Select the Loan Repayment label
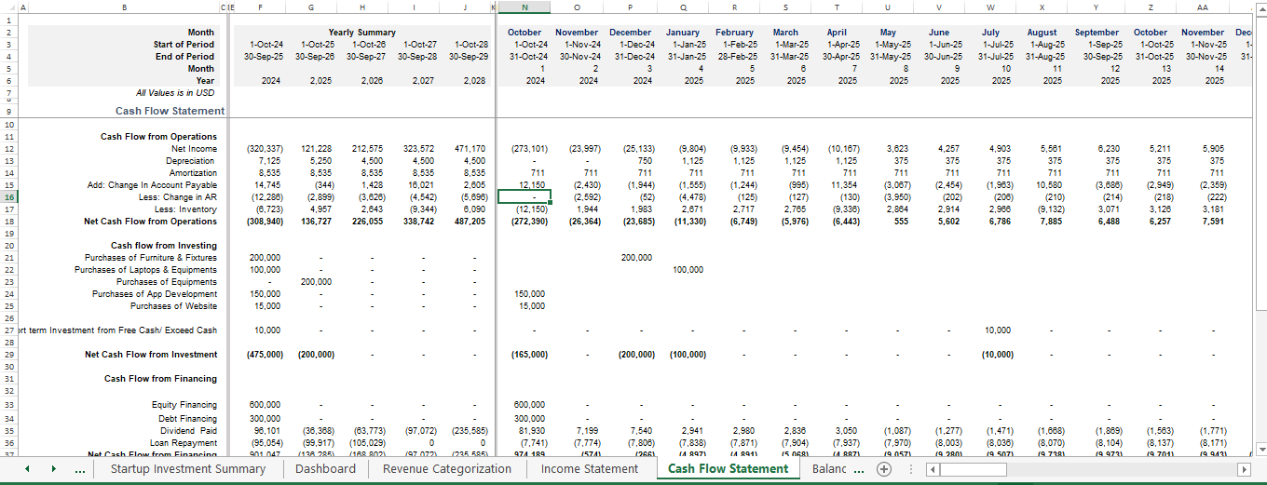The height and width of the screenshot is (485, 1267). point(185,443)
